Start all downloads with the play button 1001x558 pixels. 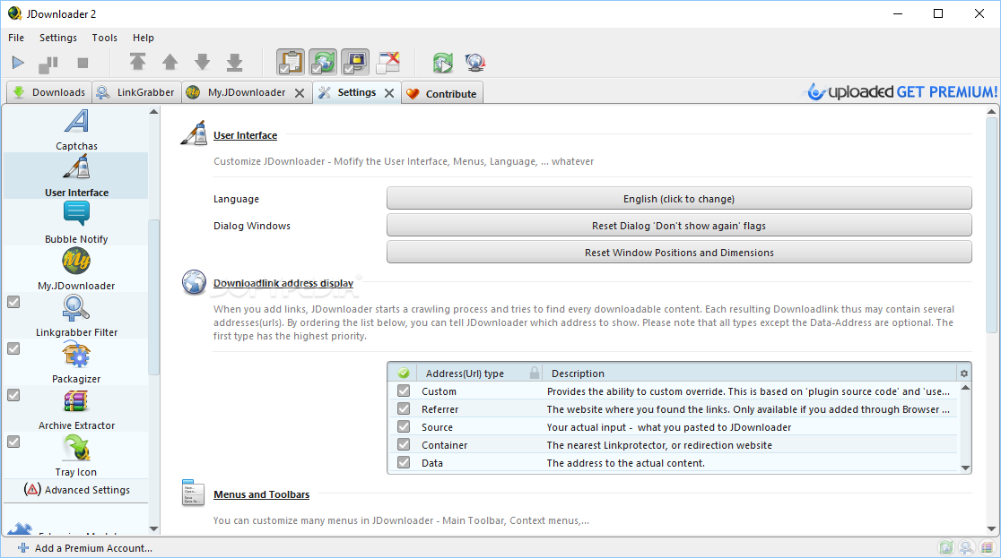(18, 63)
